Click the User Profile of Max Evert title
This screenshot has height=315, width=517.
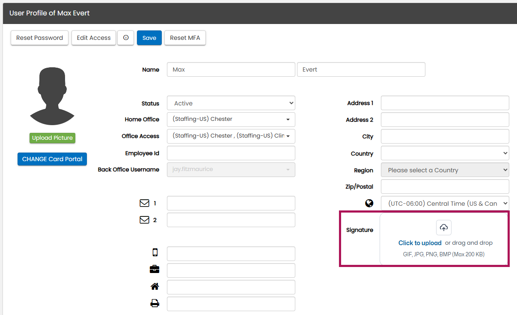pos(50,13)
